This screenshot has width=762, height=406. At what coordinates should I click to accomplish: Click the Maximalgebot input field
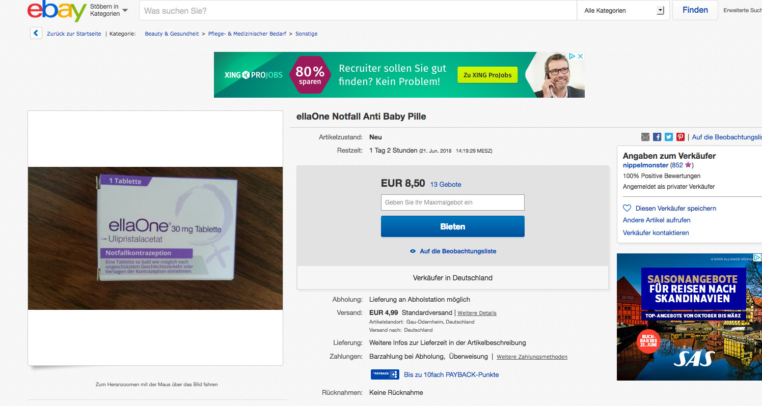tap(452, 202)
